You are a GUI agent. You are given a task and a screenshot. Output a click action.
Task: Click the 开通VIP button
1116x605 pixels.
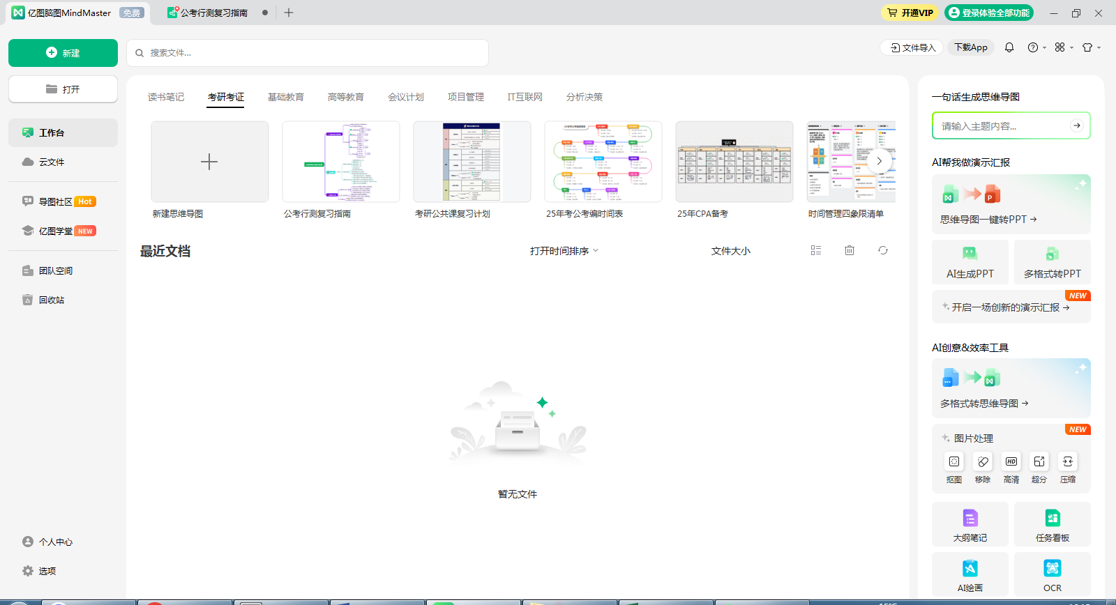tap(910, 13)
